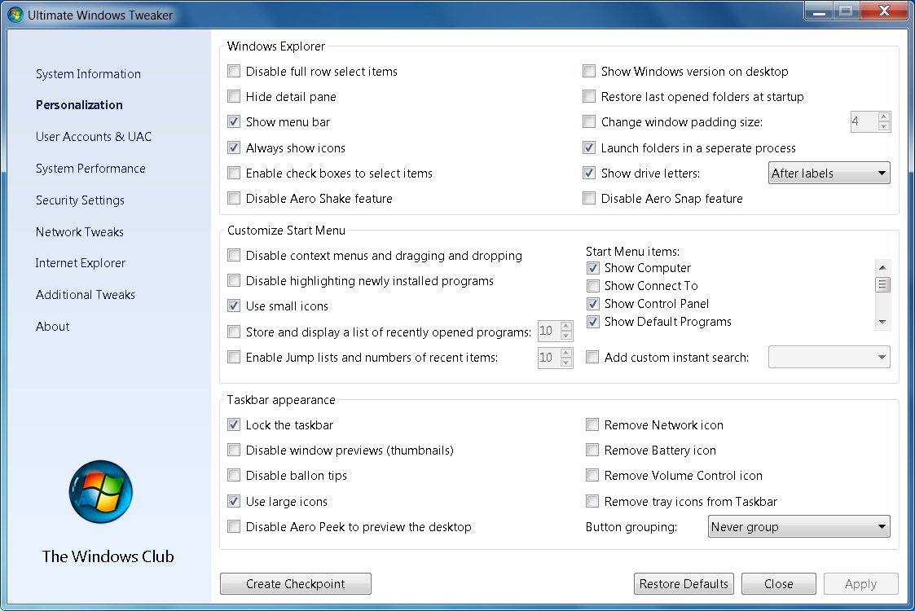Screen dimensions: 915x611
Task: Enable check boxes to select items
Action: [x=233, y=174]
